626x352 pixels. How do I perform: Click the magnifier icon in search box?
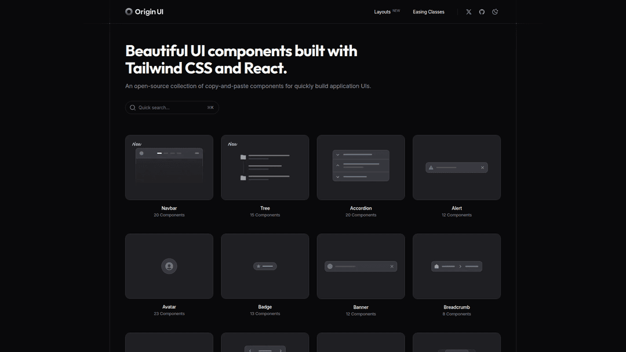[x=133, y=108]
